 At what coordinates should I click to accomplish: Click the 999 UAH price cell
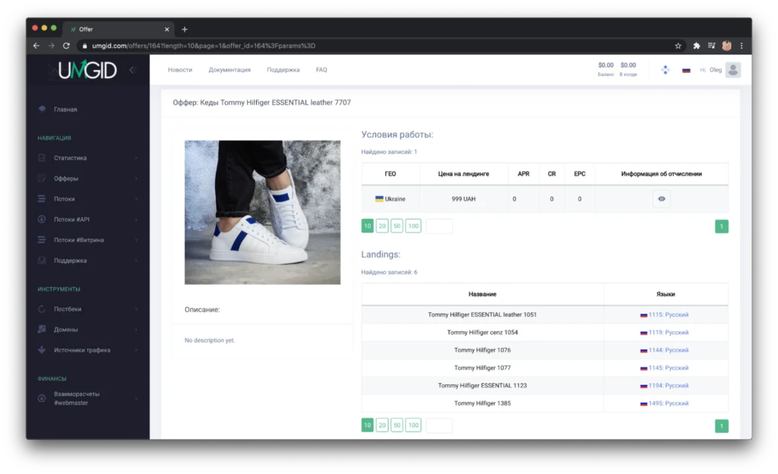click(463, 199)
